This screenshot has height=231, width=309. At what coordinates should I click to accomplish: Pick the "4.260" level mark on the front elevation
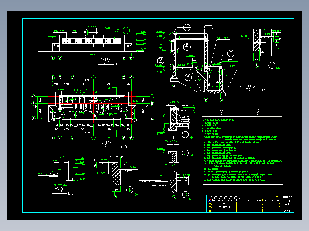tap(107, 28)
